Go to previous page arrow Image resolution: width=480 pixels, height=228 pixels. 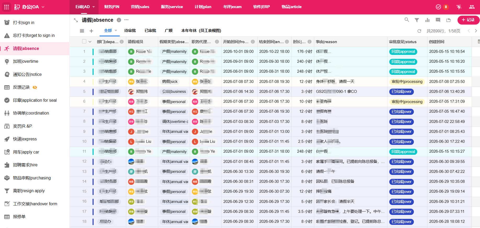pyautogui.click(x=469, y=31)
